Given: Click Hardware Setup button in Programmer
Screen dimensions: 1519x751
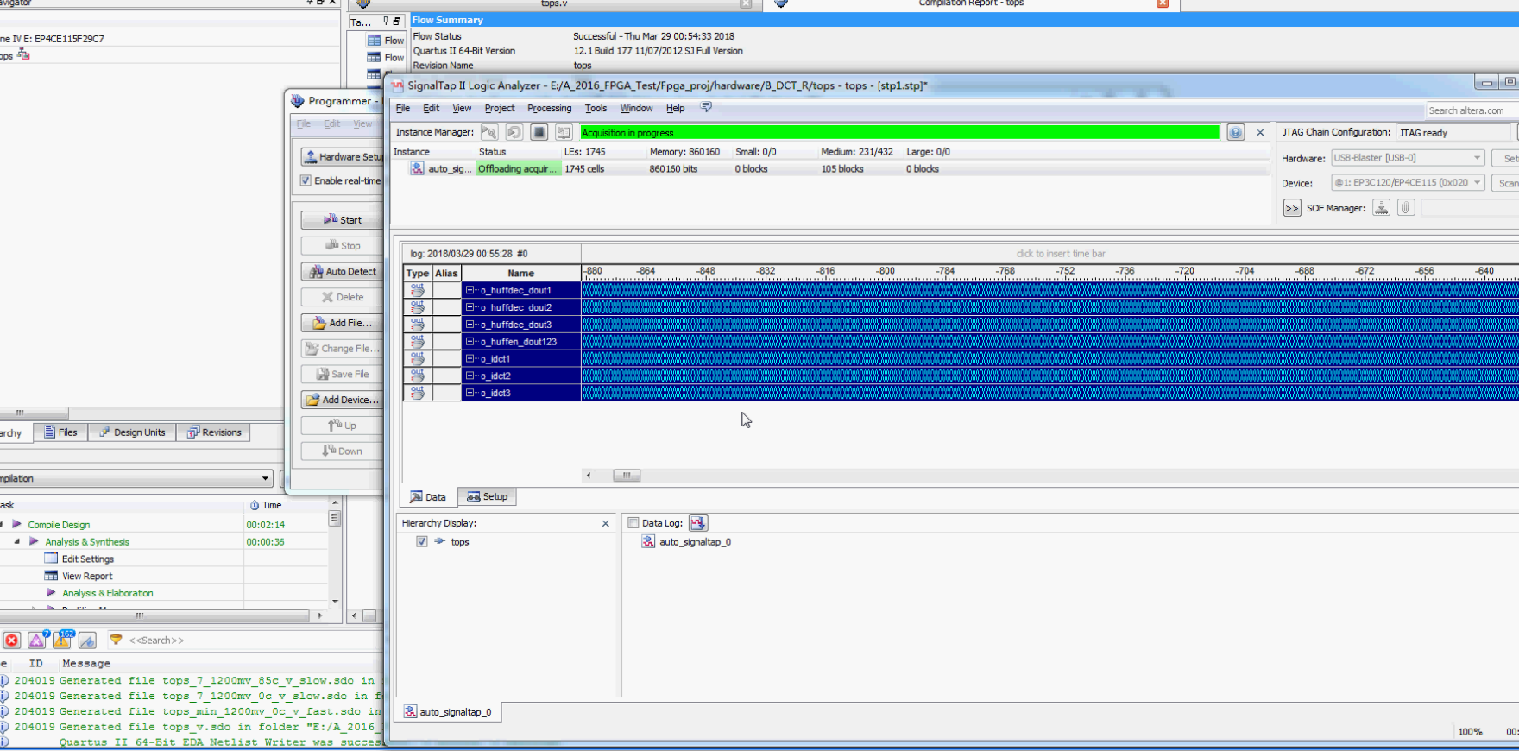Looking at the screenshot, I should [x=343, y=157].
